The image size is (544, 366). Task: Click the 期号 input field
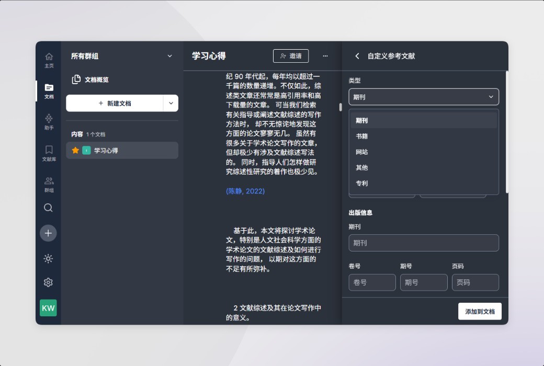coord(424,282)
